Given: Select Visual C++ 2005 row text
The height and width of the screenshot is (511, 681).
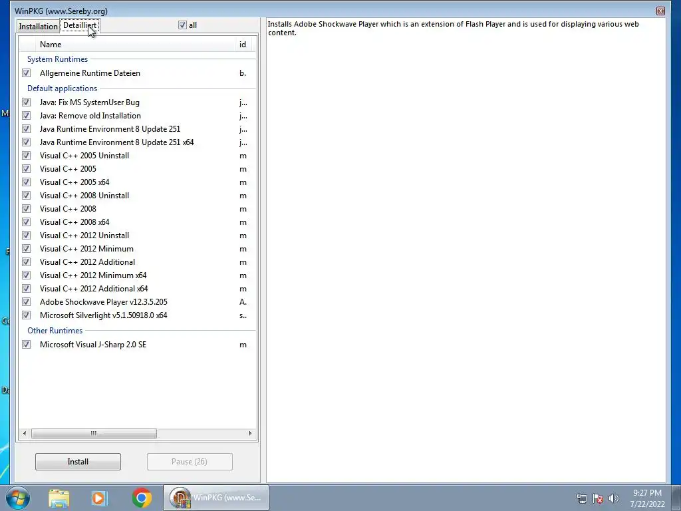Looking at the screenshot, I should 68,169.
